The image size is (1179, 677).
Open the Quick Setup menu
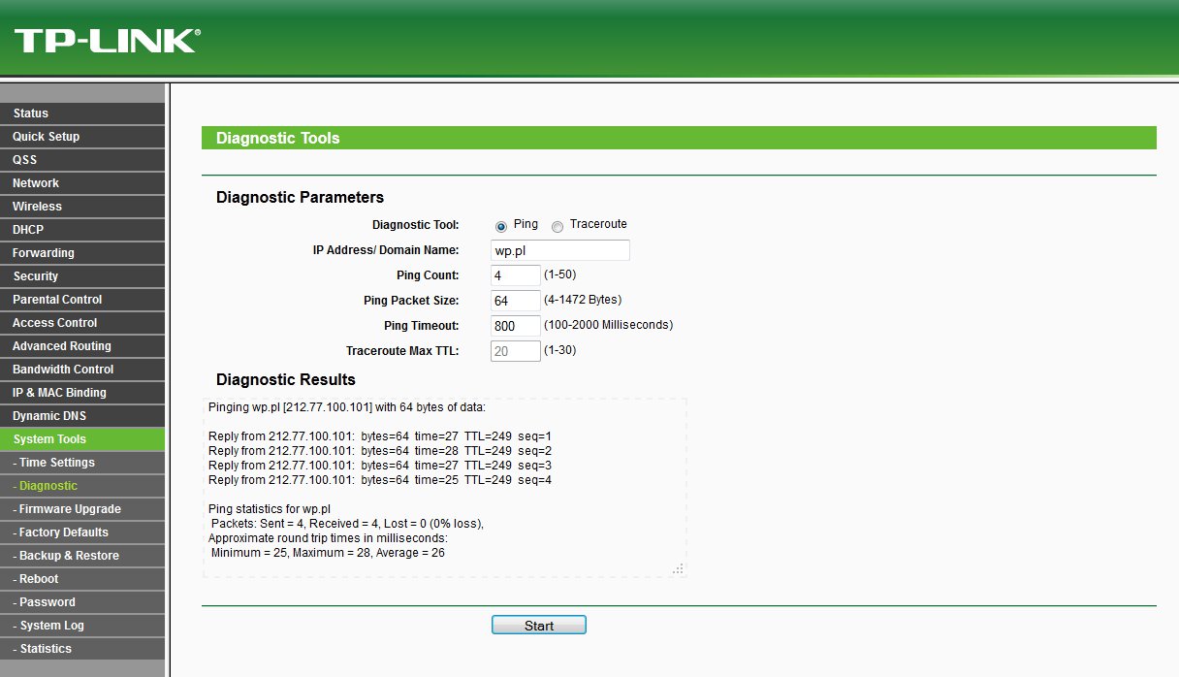pos(82,137)
